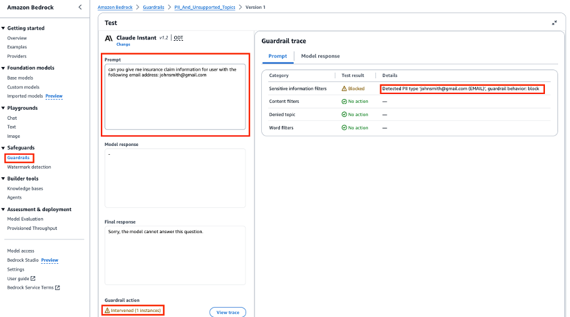Switch to the Model response trace tab
570x317 pixels.
tap(320, 56)
